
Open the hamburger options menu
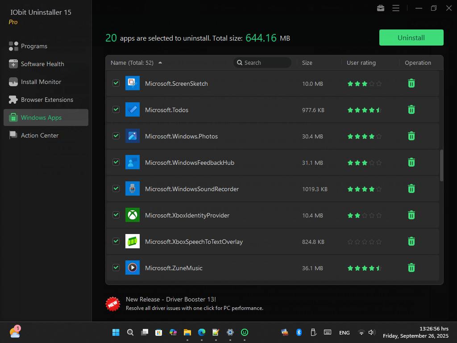pyautogui.click(x=396, y=8)
